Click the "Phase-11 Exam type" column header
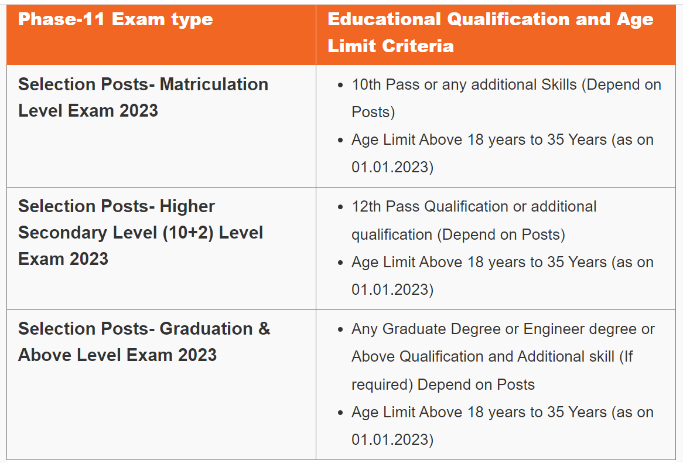 [115, 20]
